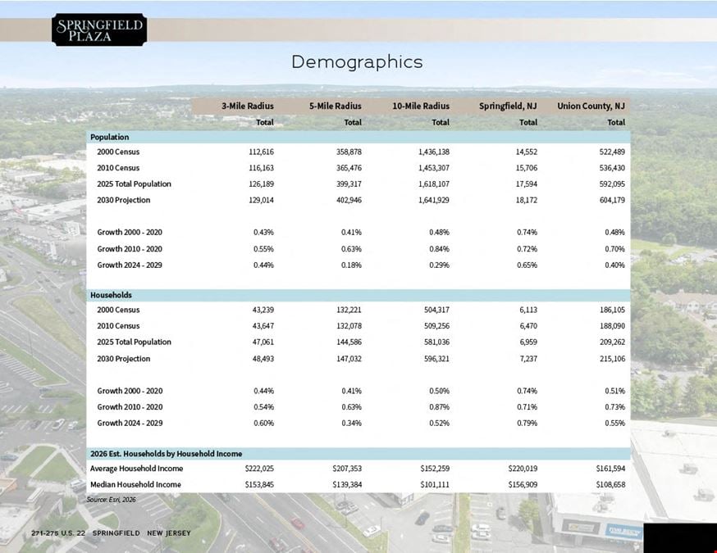Select the $222,025 average income value

click(259, 469)
